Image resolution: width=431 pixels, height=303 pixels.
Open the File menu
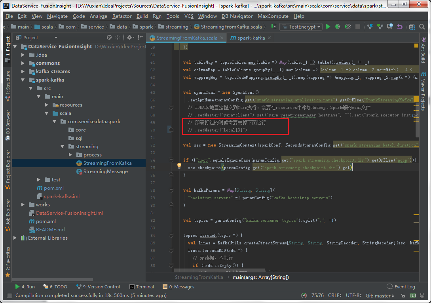point(9,16)
